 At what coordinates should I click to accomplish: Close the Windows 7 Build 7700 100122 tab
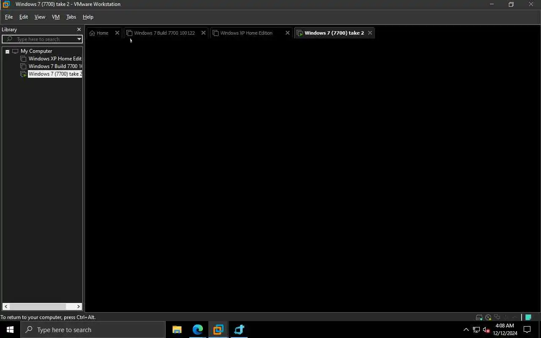(203, 33)
